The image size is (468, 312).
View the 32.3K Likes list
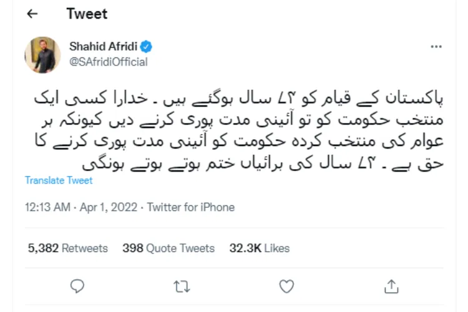point(260,248)
